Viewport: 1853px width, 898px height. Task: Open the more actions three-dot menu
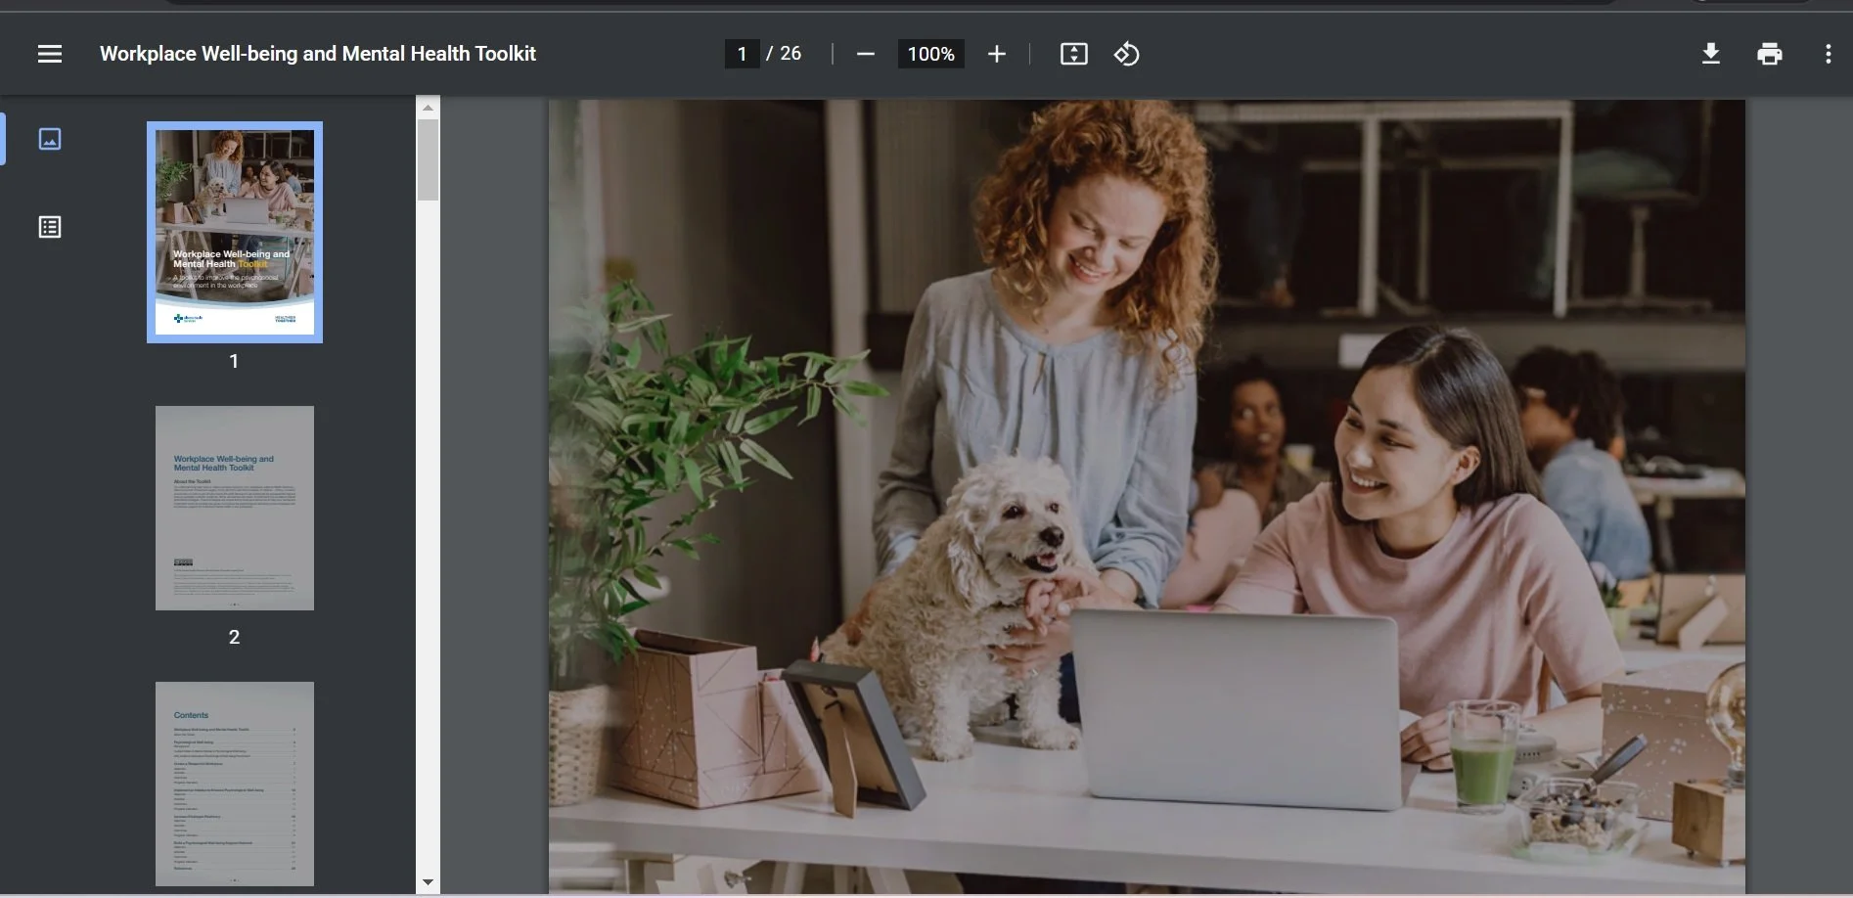[1828, 54]
